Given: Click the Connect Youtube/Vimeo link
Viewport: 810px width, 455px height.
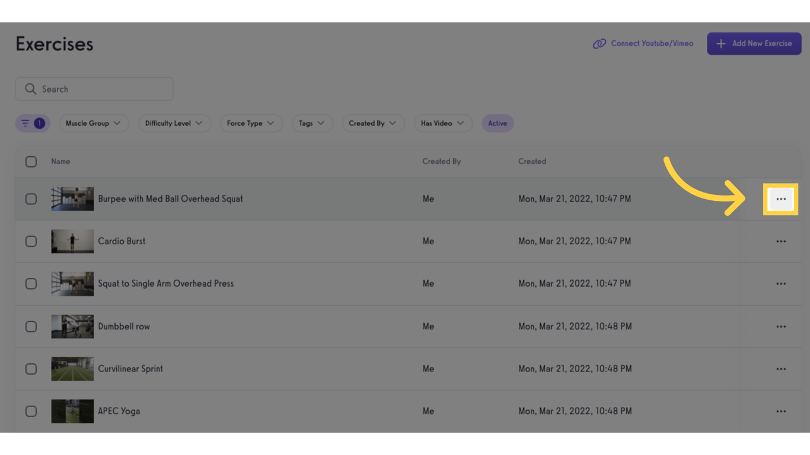Looking at the screenshot, I should click(x=643, y=43).
